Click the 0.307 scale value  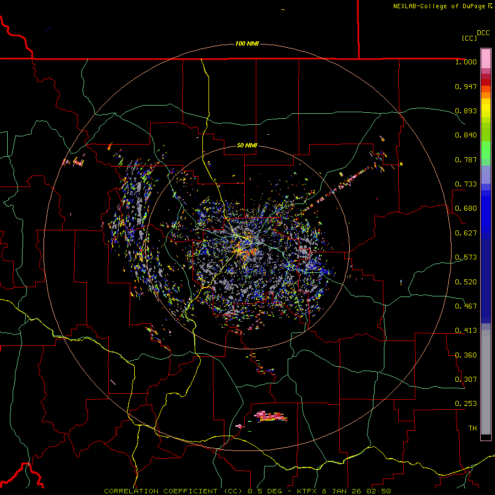click(x=466, y=380)
